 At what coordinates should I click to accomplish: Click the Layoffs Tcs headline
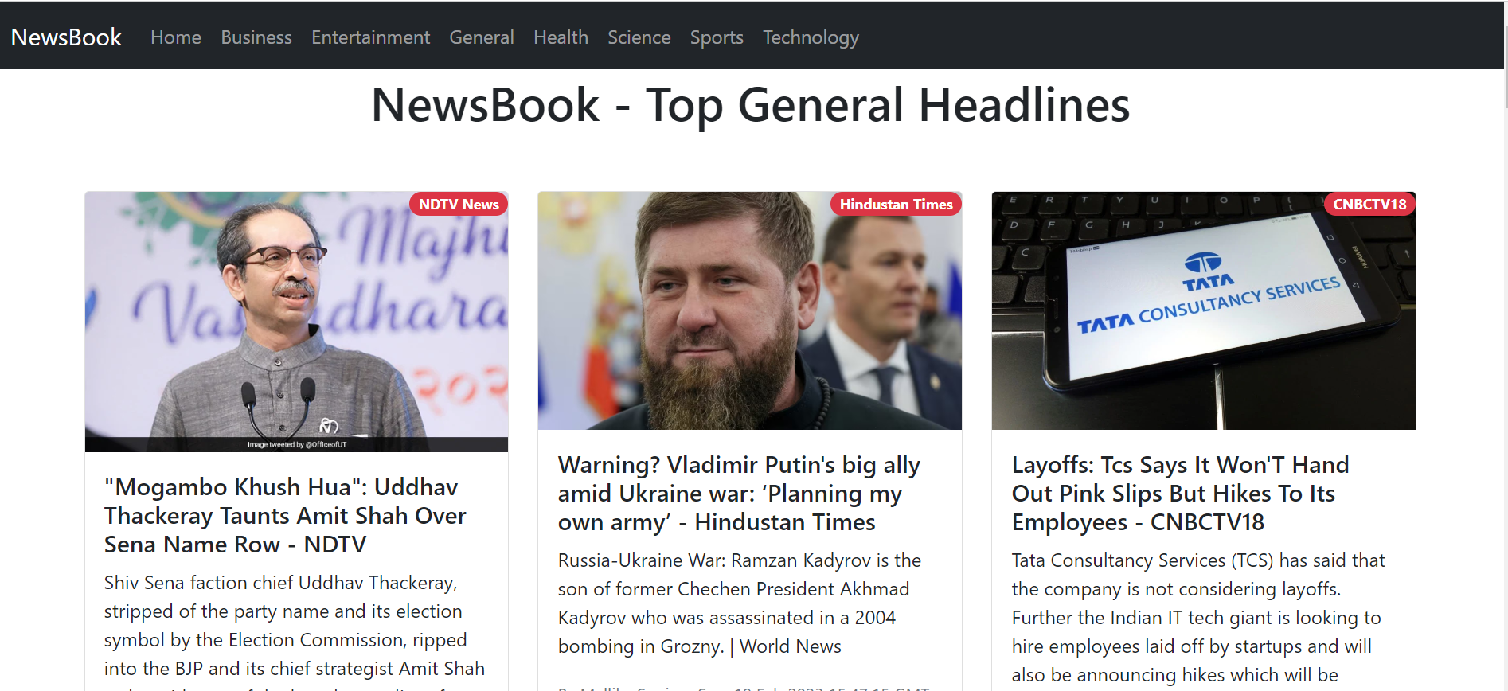1181,494
